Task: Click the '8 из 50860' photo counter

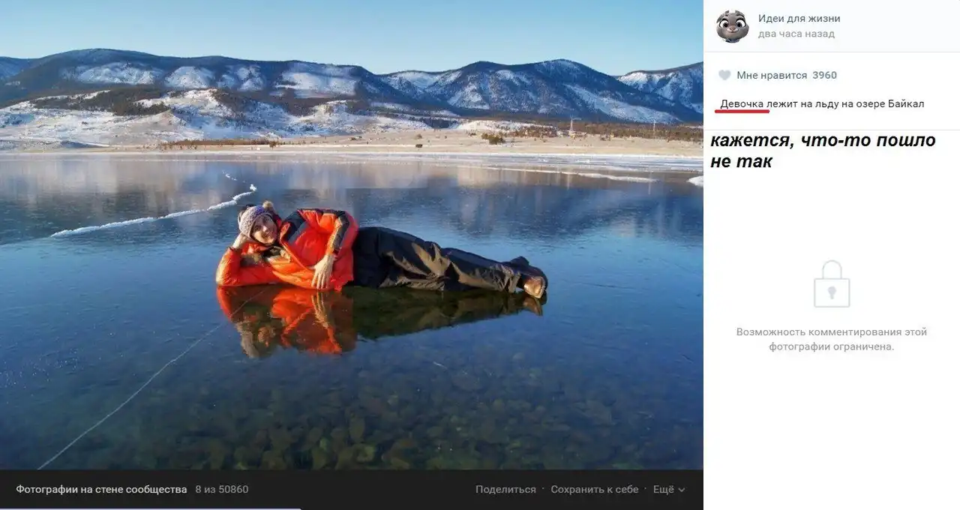Action: coord(222,489)
